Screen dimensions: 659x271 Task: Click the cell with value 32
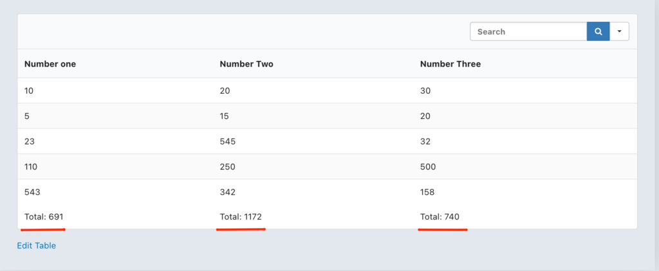tap(425, 141)
